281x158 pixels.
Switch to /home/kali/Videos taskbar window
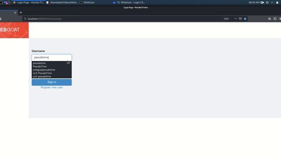pyautogui.click(x=62, y=3)
